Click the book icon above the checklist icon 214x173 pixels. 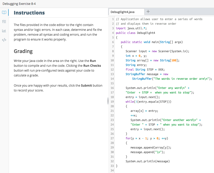click(4, 12)
